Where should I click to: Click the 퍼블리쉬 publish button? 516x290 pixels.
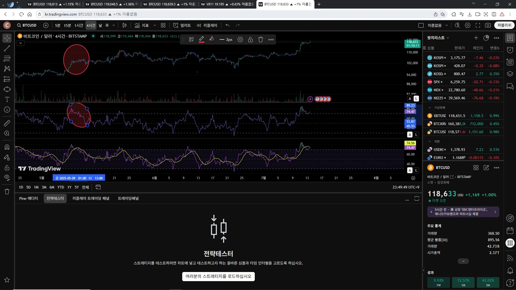tap(504, 25)
